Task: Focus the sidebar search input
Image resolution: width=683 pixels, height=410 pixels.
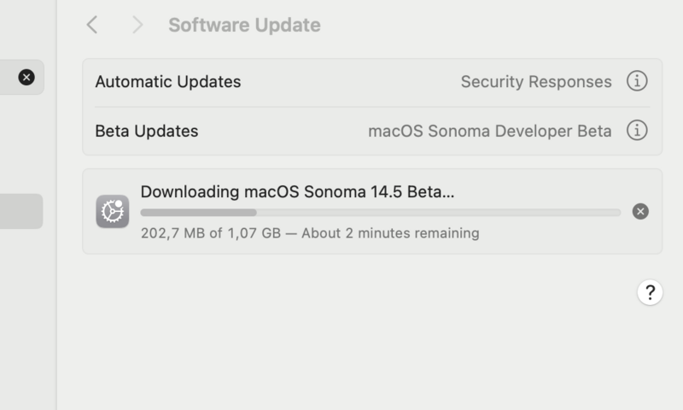Action: coord(9,78)
